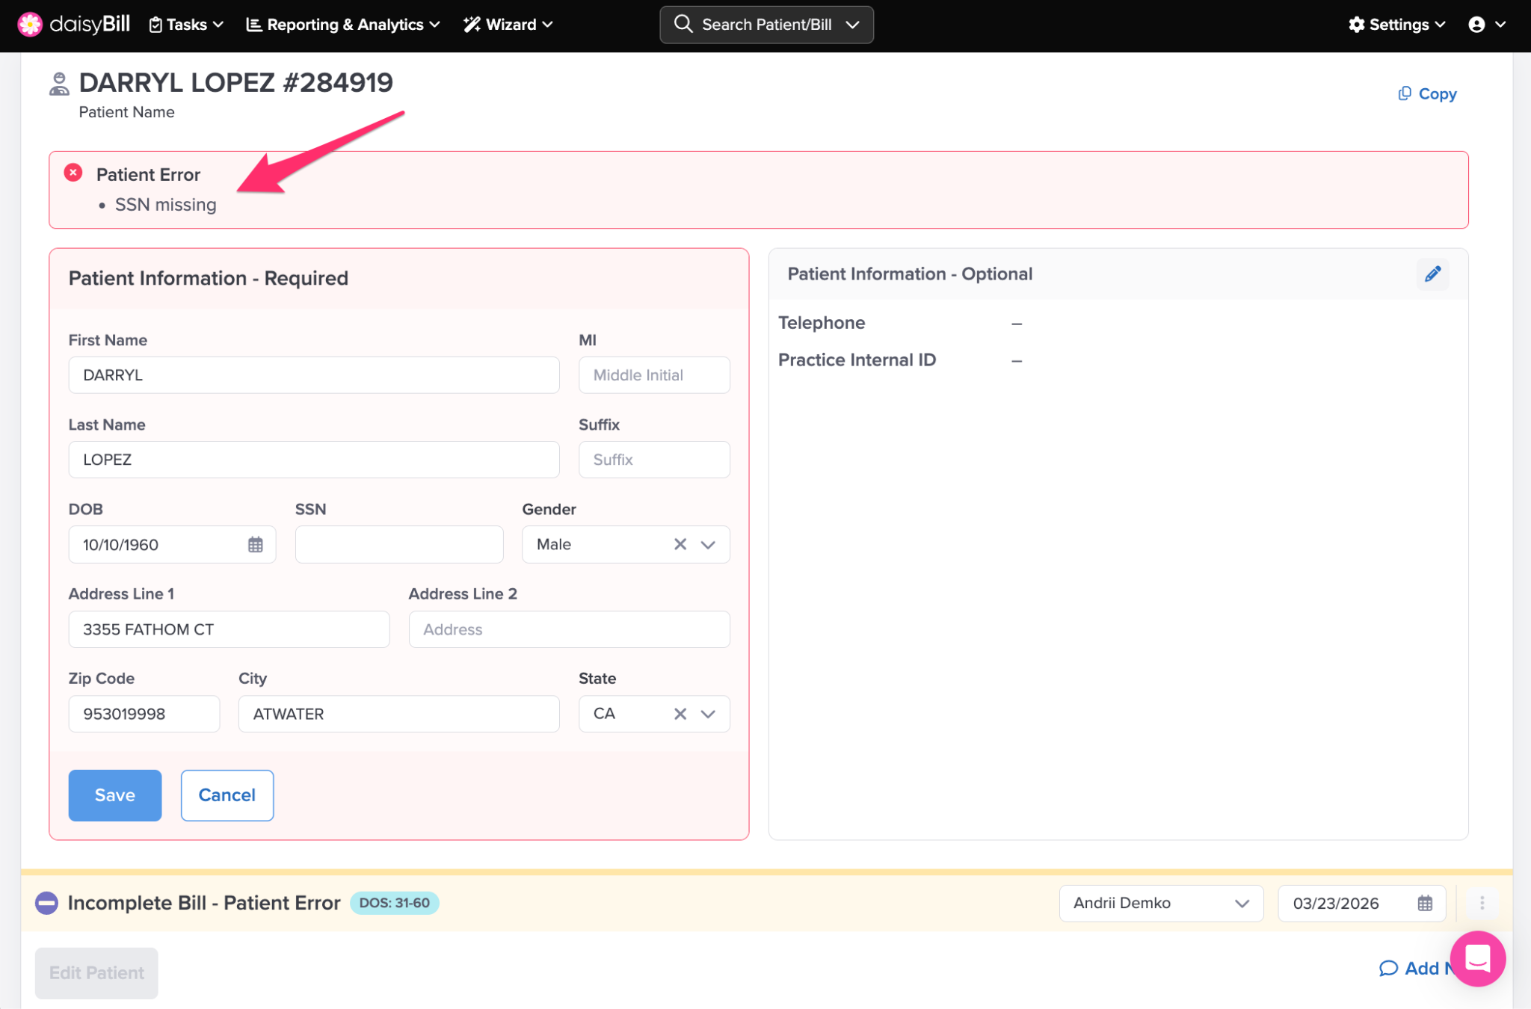Click the daisyBill flower logo
Image resolution: width=1531 pixels, height=1009 pixels.
tap(30, 24)
